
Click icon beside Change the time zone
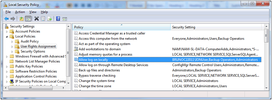point(76,86)
